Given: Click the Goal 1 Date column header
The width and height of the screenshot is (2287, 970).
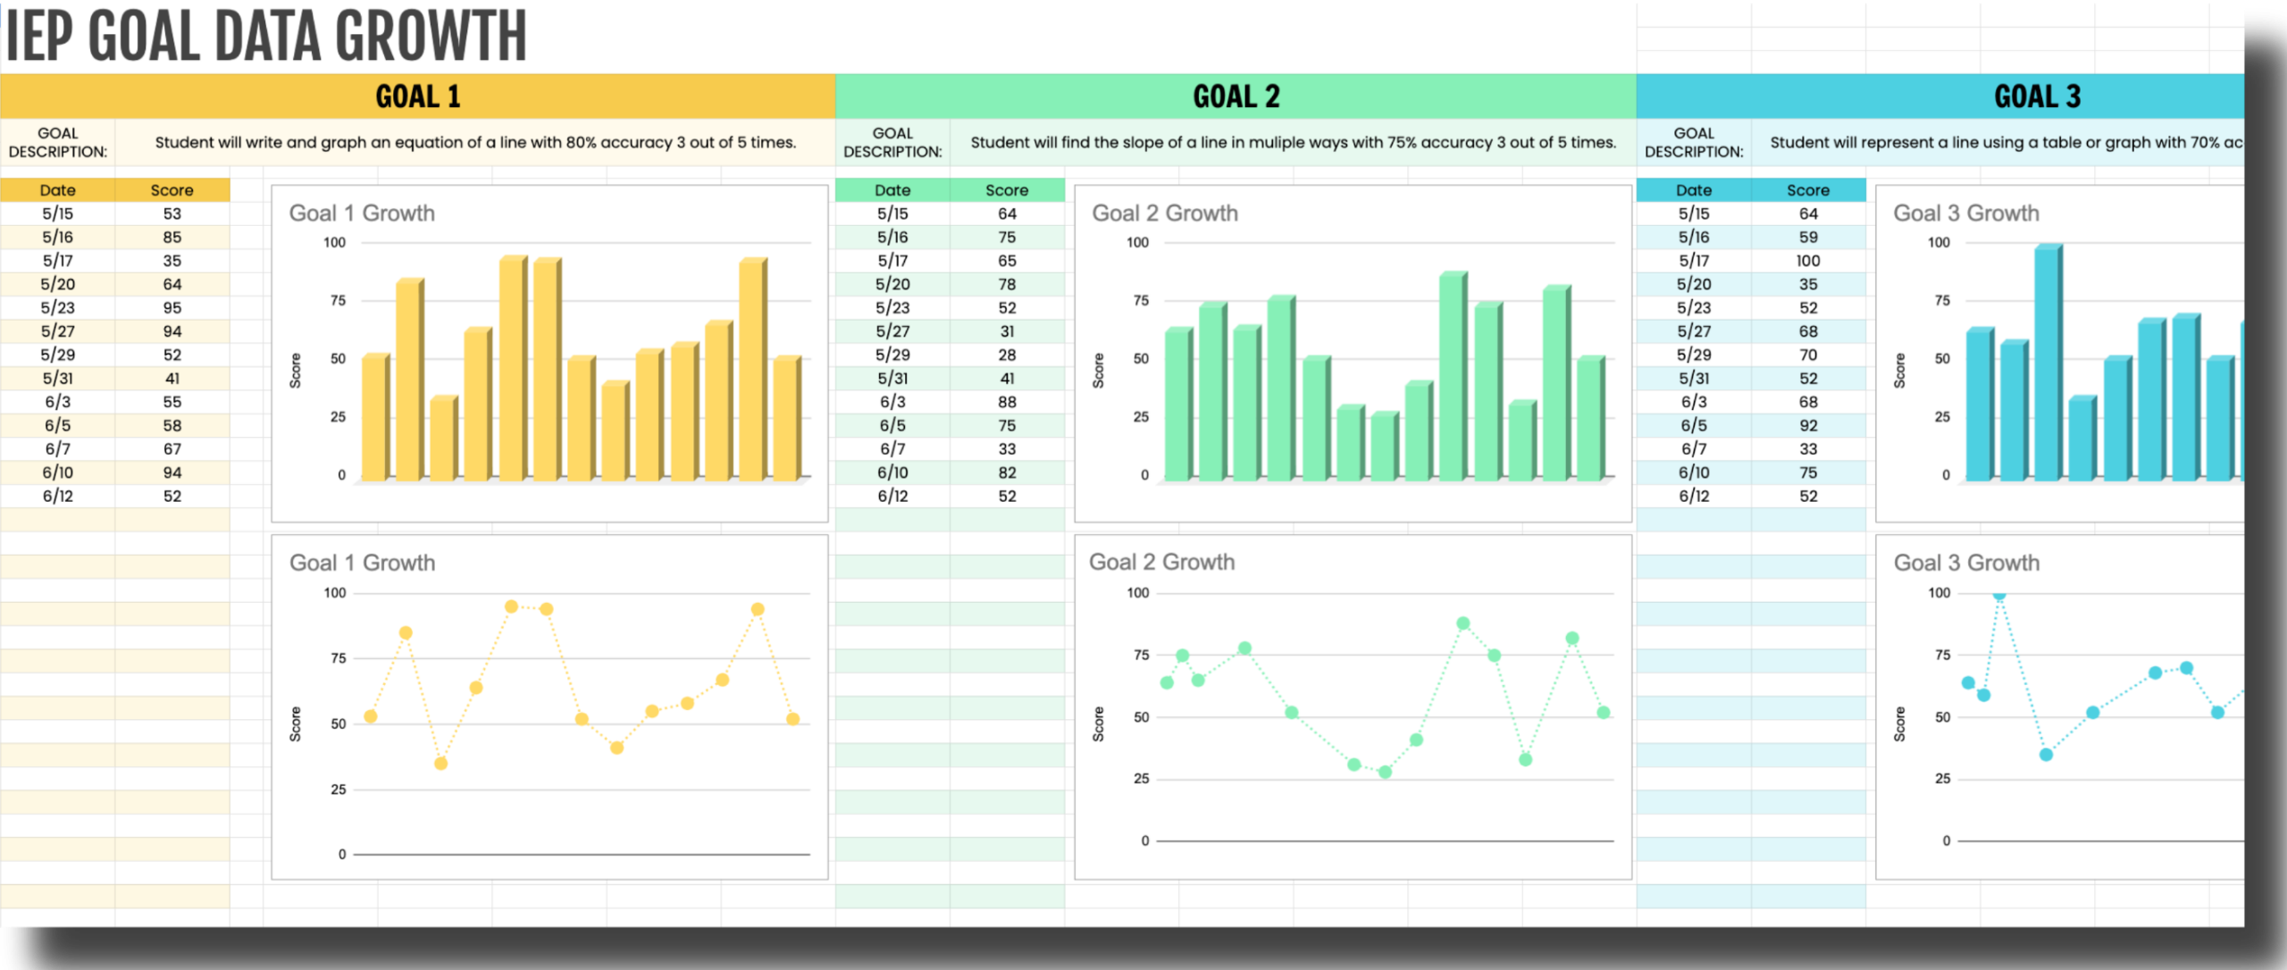Looking at the screenshot, I should click(x=57, y=190).
